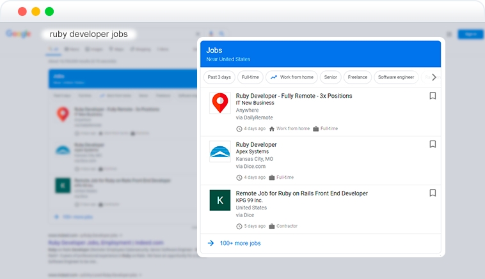
Task: Open the blurred Indeed search result link
Action: (x=106, y=243)
